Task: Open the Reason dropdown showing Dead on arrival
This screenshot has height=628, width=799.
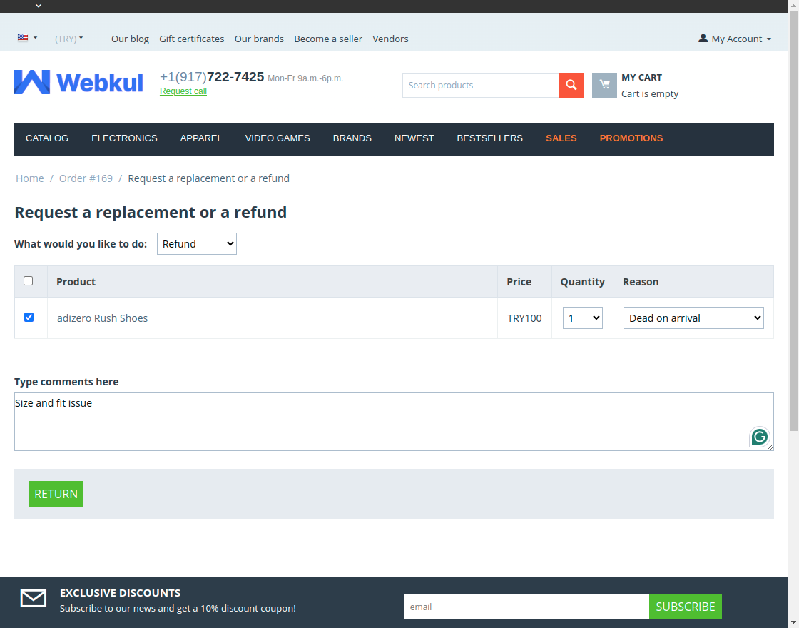Action: point(693,318)
